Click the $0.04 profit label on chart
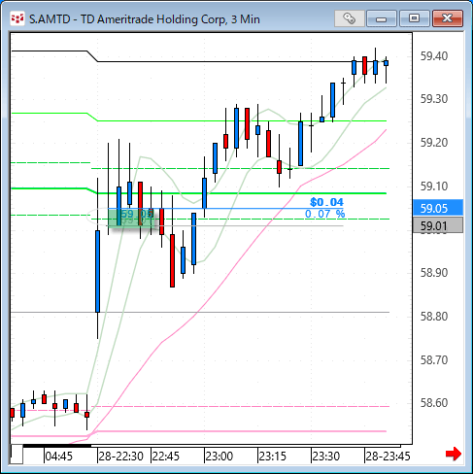The image size is (473, 474). (326, 202)
